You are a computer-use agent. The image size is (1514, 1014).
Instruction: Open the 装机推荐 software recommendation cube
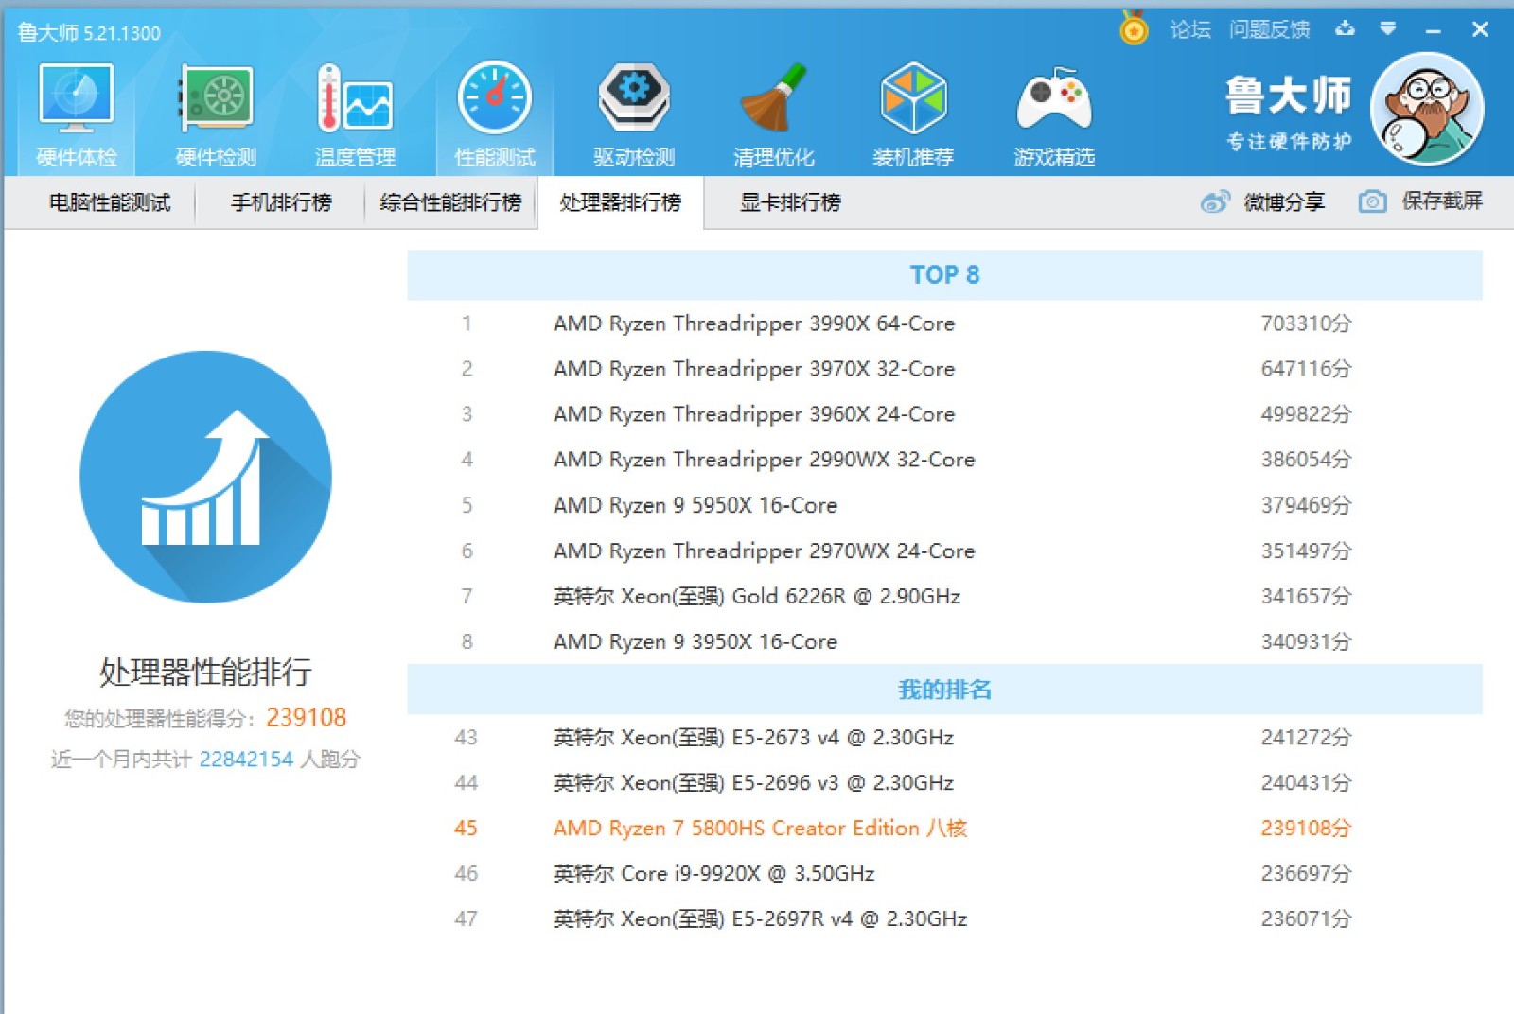[x=913, y=115]
